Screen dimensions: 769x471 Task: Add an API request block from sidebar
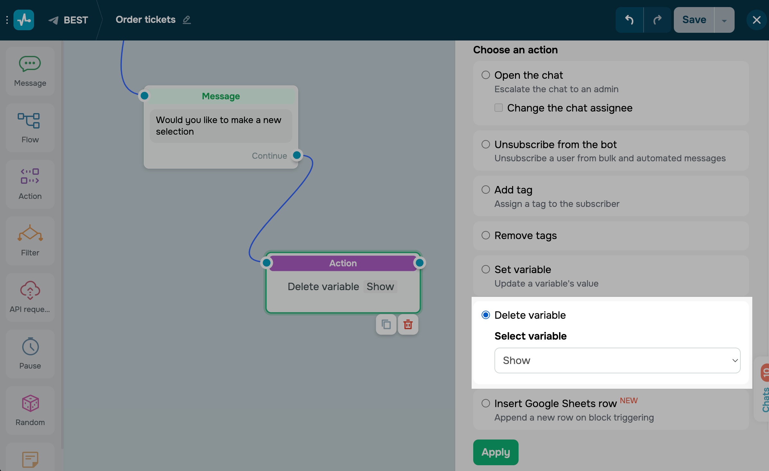coord(30,298)
